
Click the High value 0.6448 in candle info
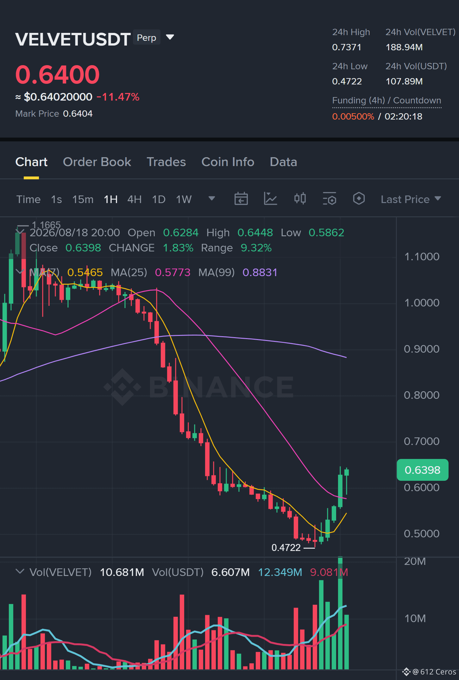click(x=255, y=232)
